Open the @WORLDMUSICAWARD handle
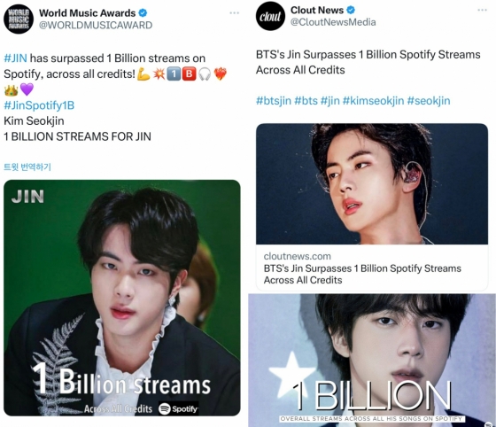Image resolution: width=496 pixels, height=427 pixels. pyautogui.click(x=96, y=25)
